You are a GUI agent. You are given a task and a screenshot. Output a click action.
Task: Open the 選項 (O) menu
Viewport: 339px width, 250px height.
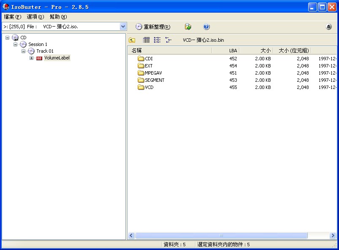pos(35,16)
